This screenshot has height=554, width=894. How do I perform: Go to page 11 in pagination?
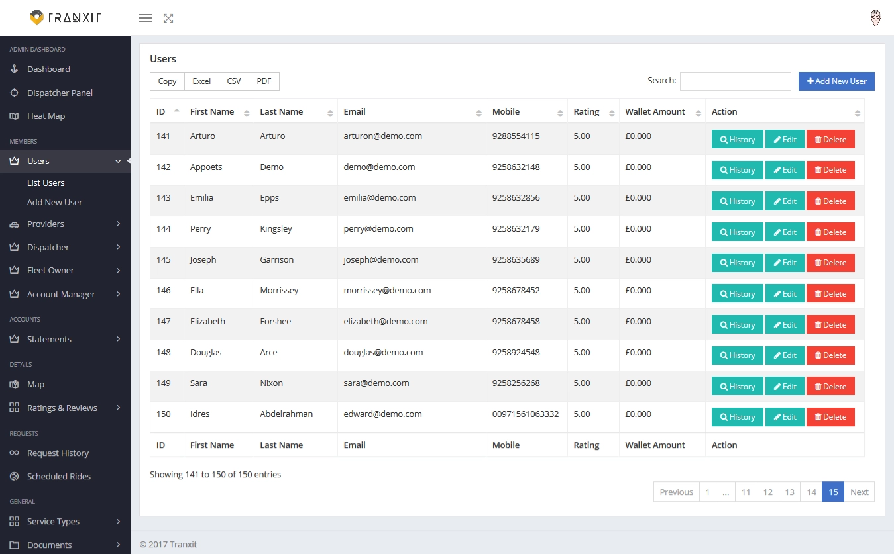click(x=746, y=492)
